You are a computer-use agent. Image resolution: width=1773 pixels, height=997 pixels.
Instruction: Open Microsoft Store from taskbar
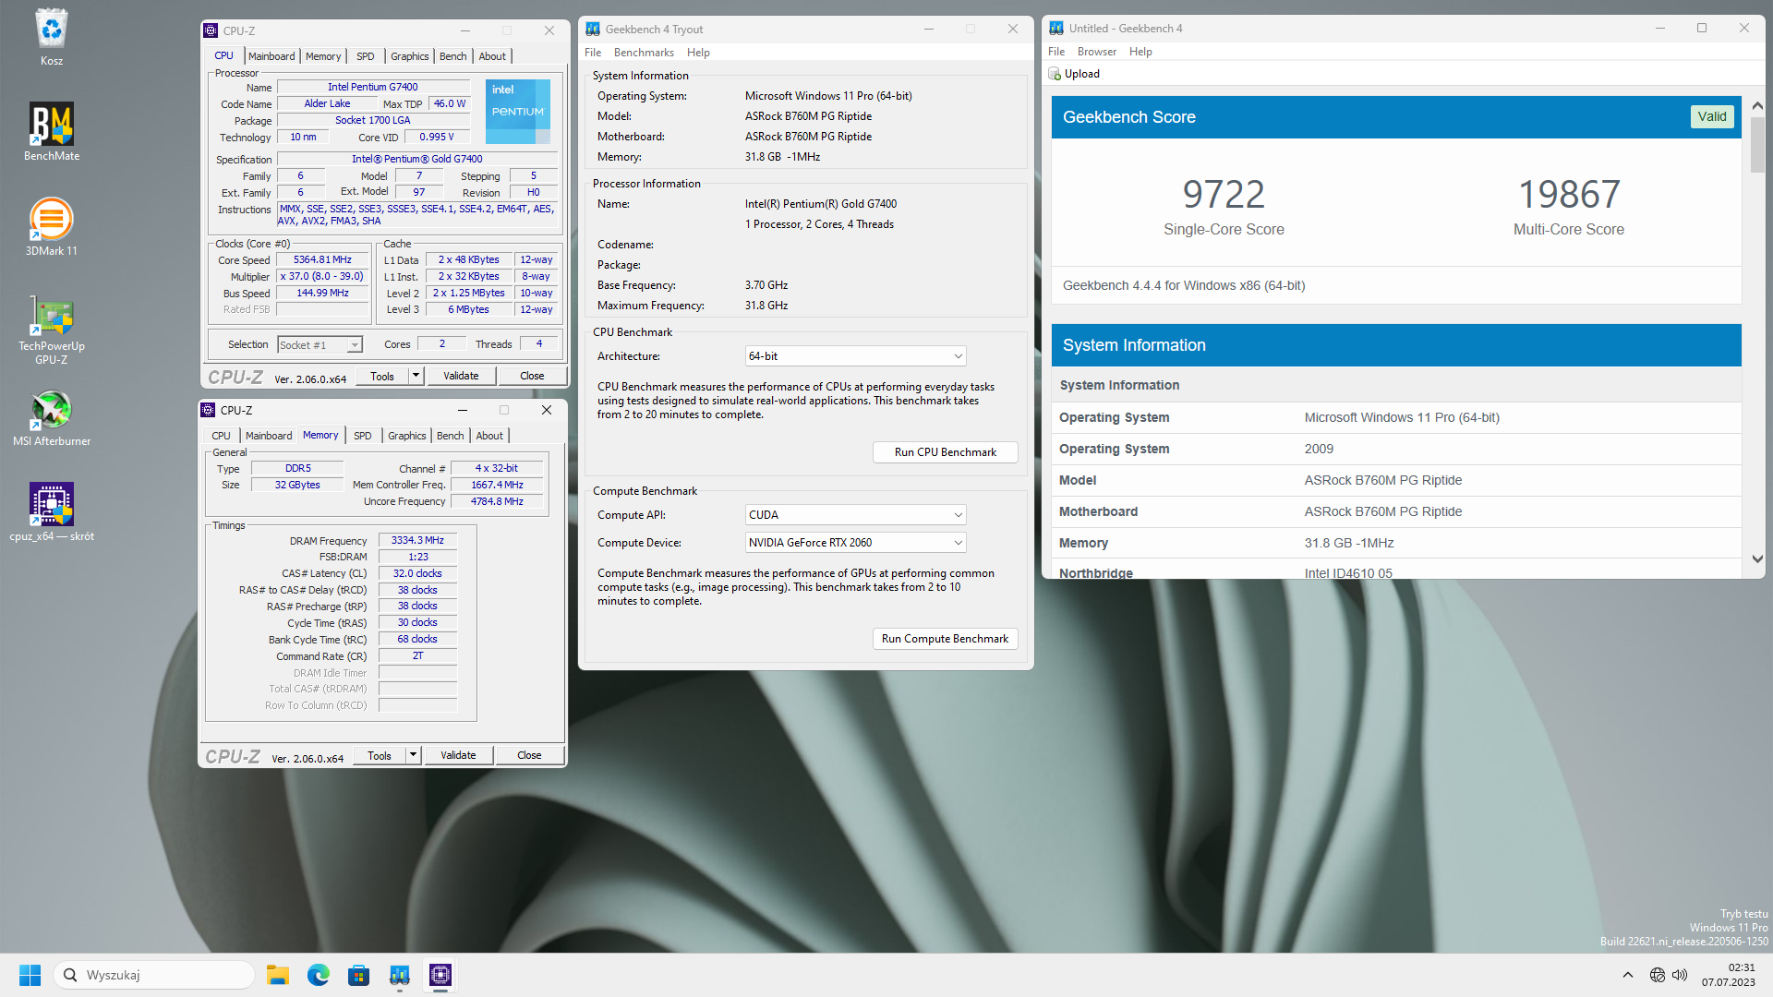pos(359,975)
